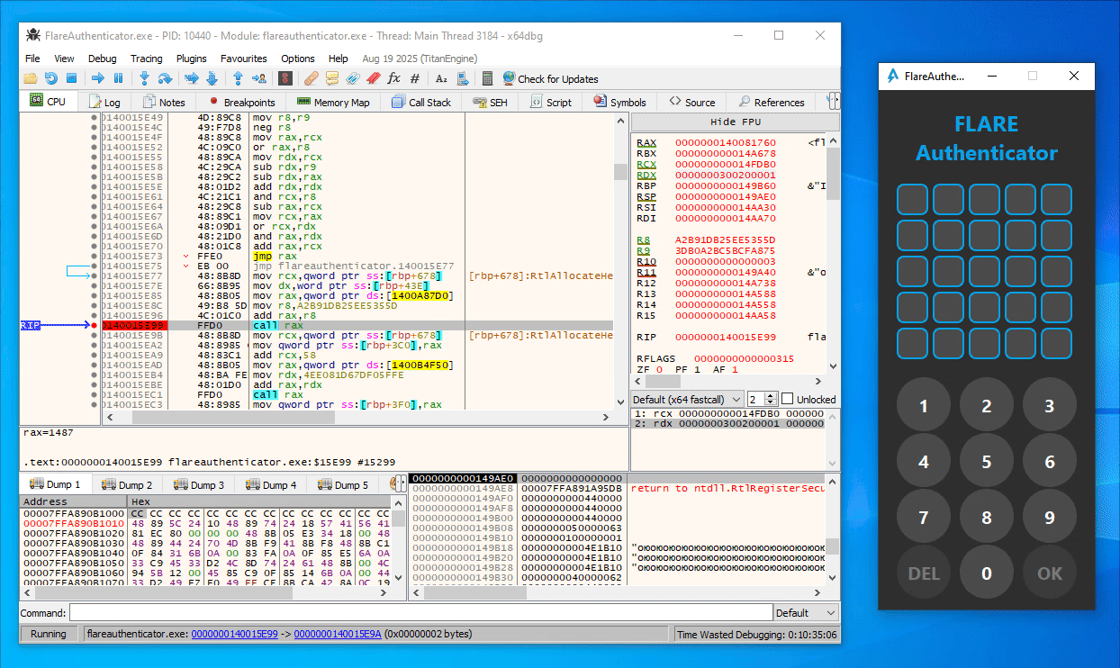
Task: Enable the Unlocked checkbox
Action: click(x=787, y=399)
